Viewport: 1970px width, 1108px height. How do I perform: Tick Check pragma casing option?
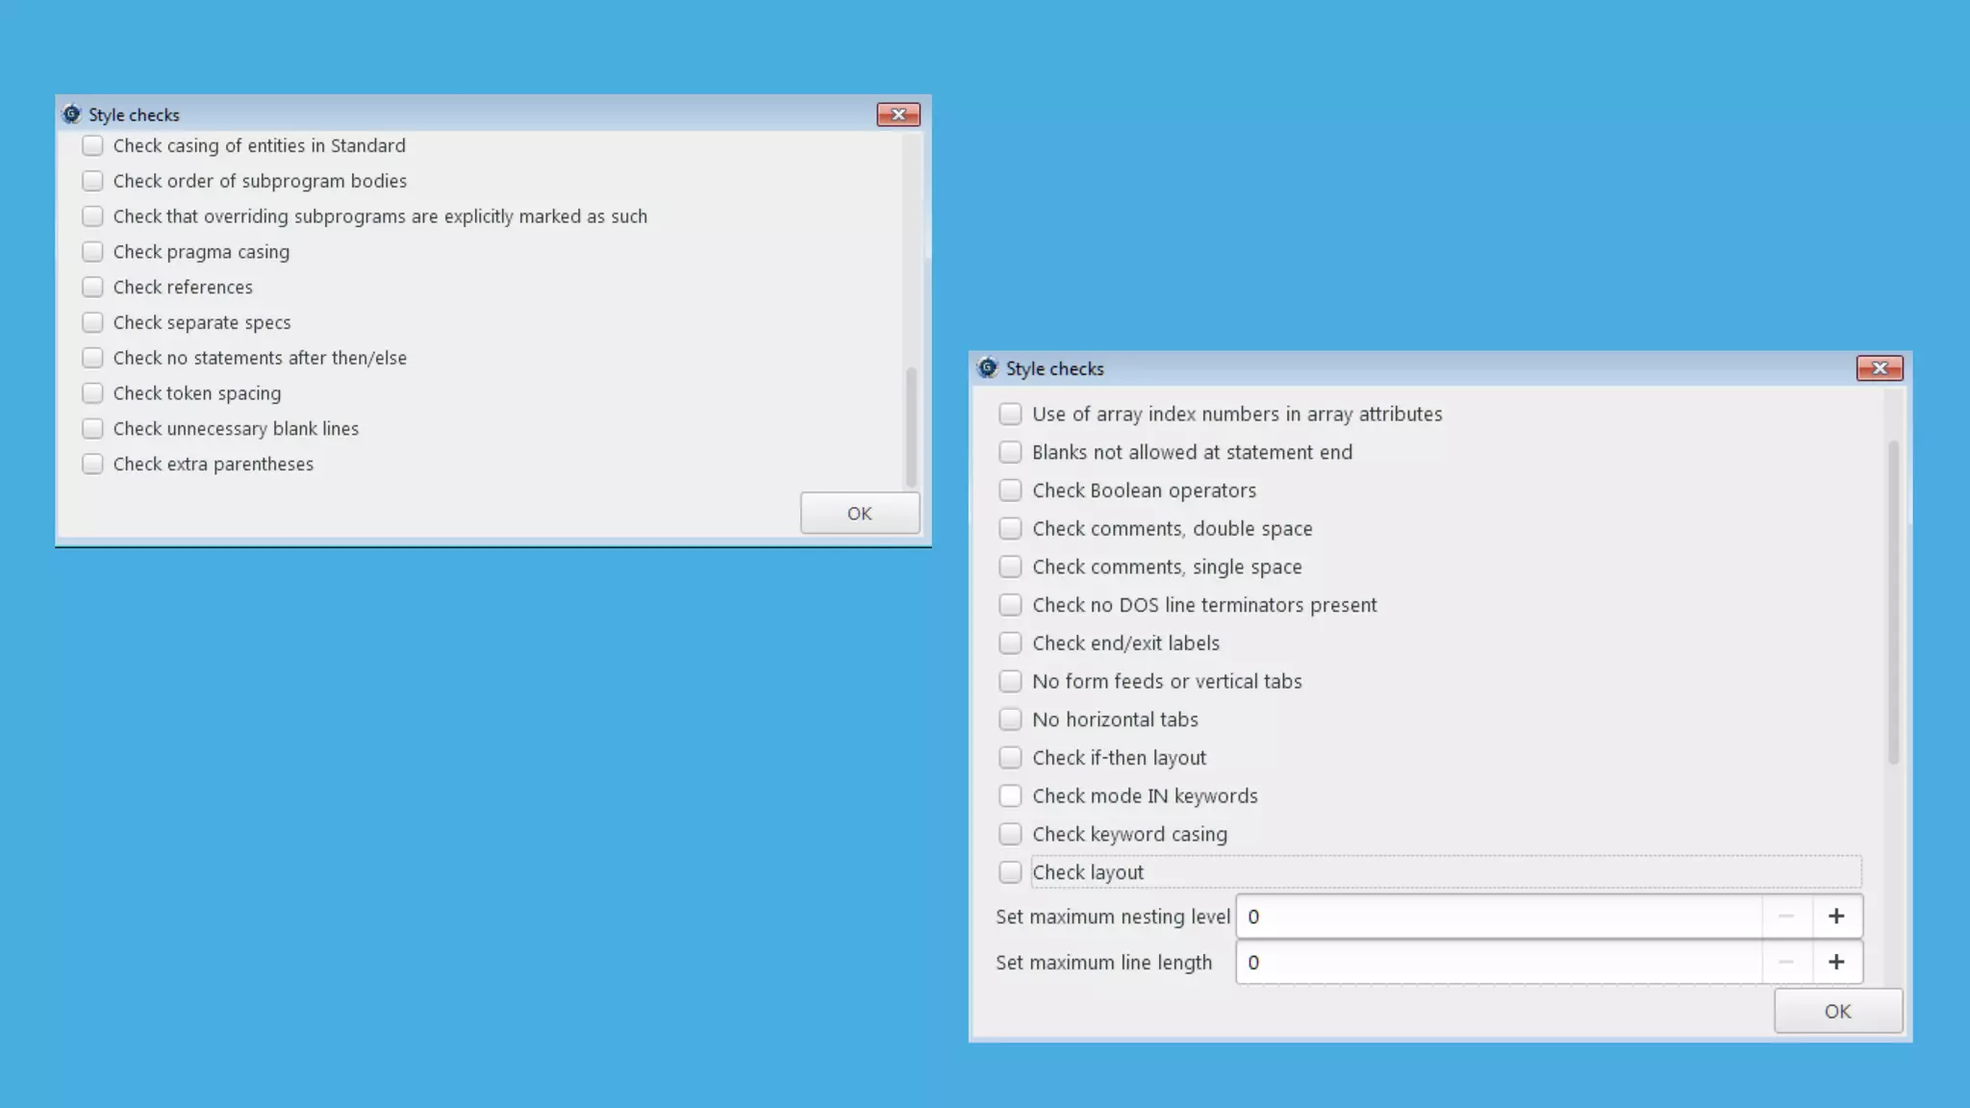click(x=92, y=252)
